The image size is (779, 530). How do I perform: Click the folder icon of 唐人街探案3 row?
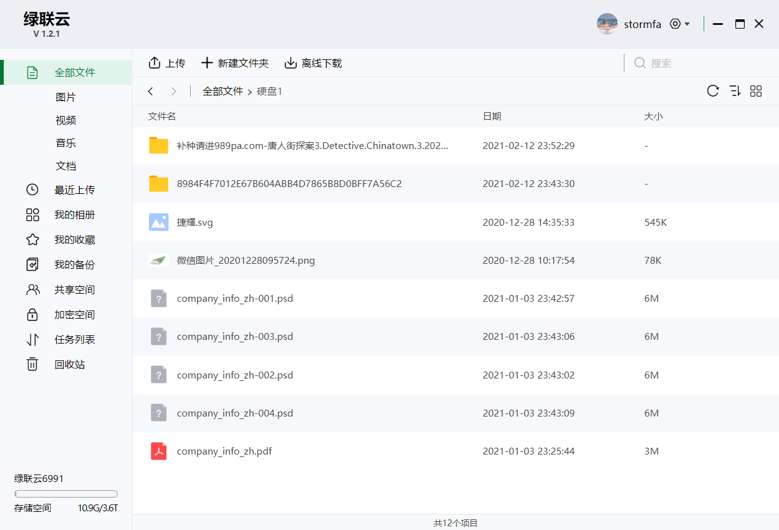159,145
